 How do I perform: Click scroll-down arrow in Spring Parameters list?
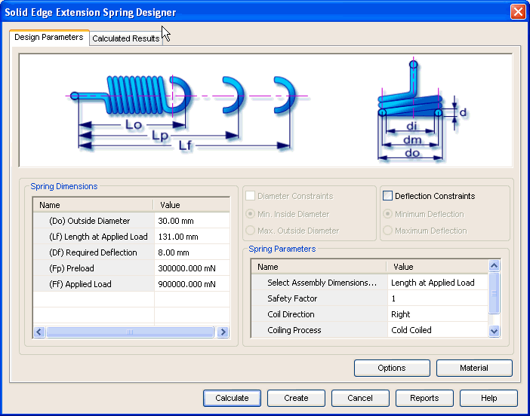tap(495, 331)
